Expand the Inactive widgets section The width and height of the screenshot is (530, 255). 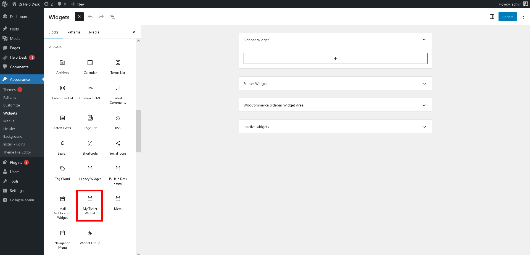[424, 127]
